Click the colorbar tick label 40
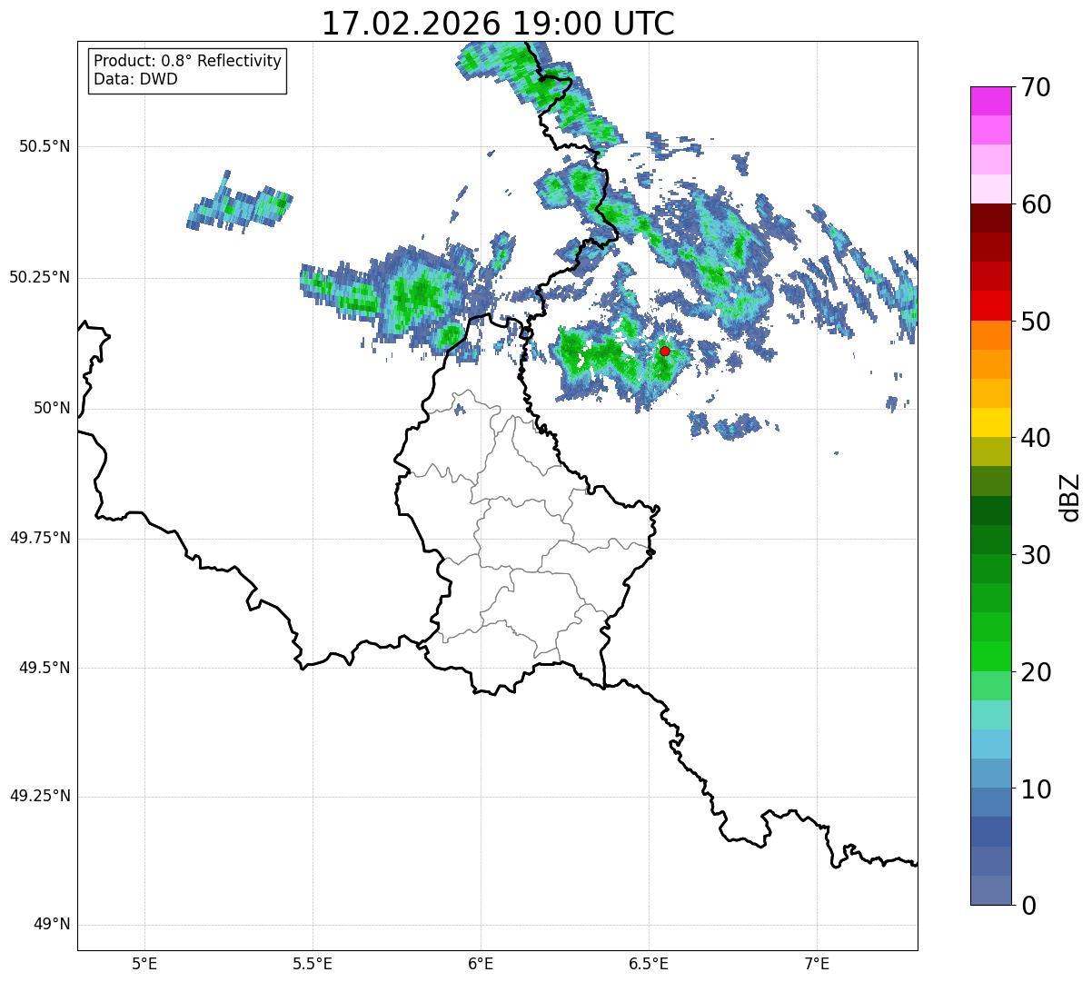Viewport: 1092px width, 982px height. pyautogui.click(x=1035, y=438)
